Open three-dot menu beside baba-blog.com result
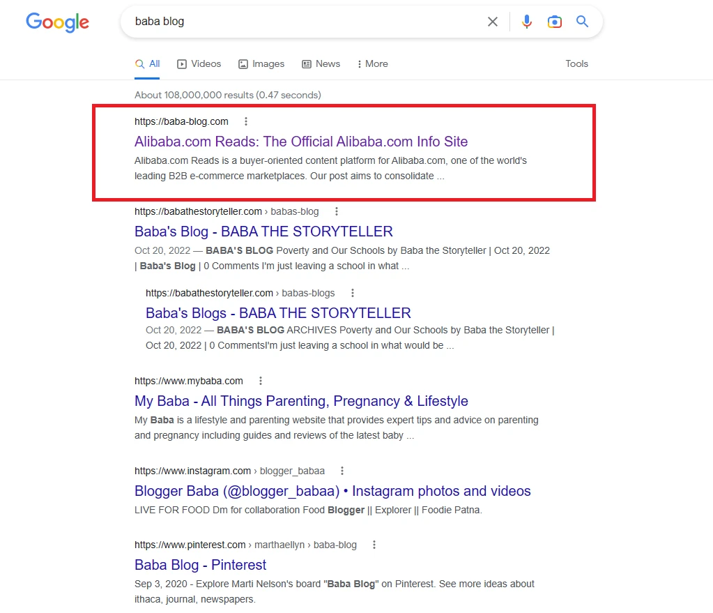Viewport: 713px width, 613px height. tap(245, 121)
